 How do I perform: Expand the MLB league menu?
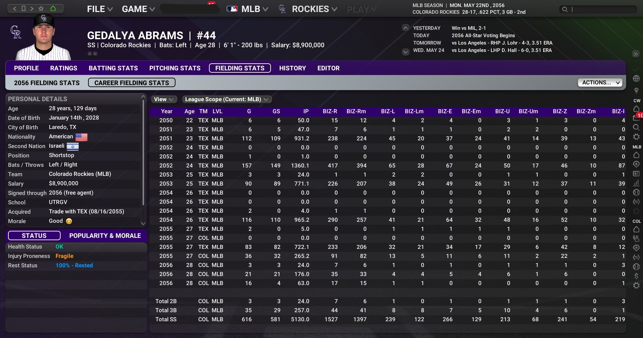coord(247,9)
